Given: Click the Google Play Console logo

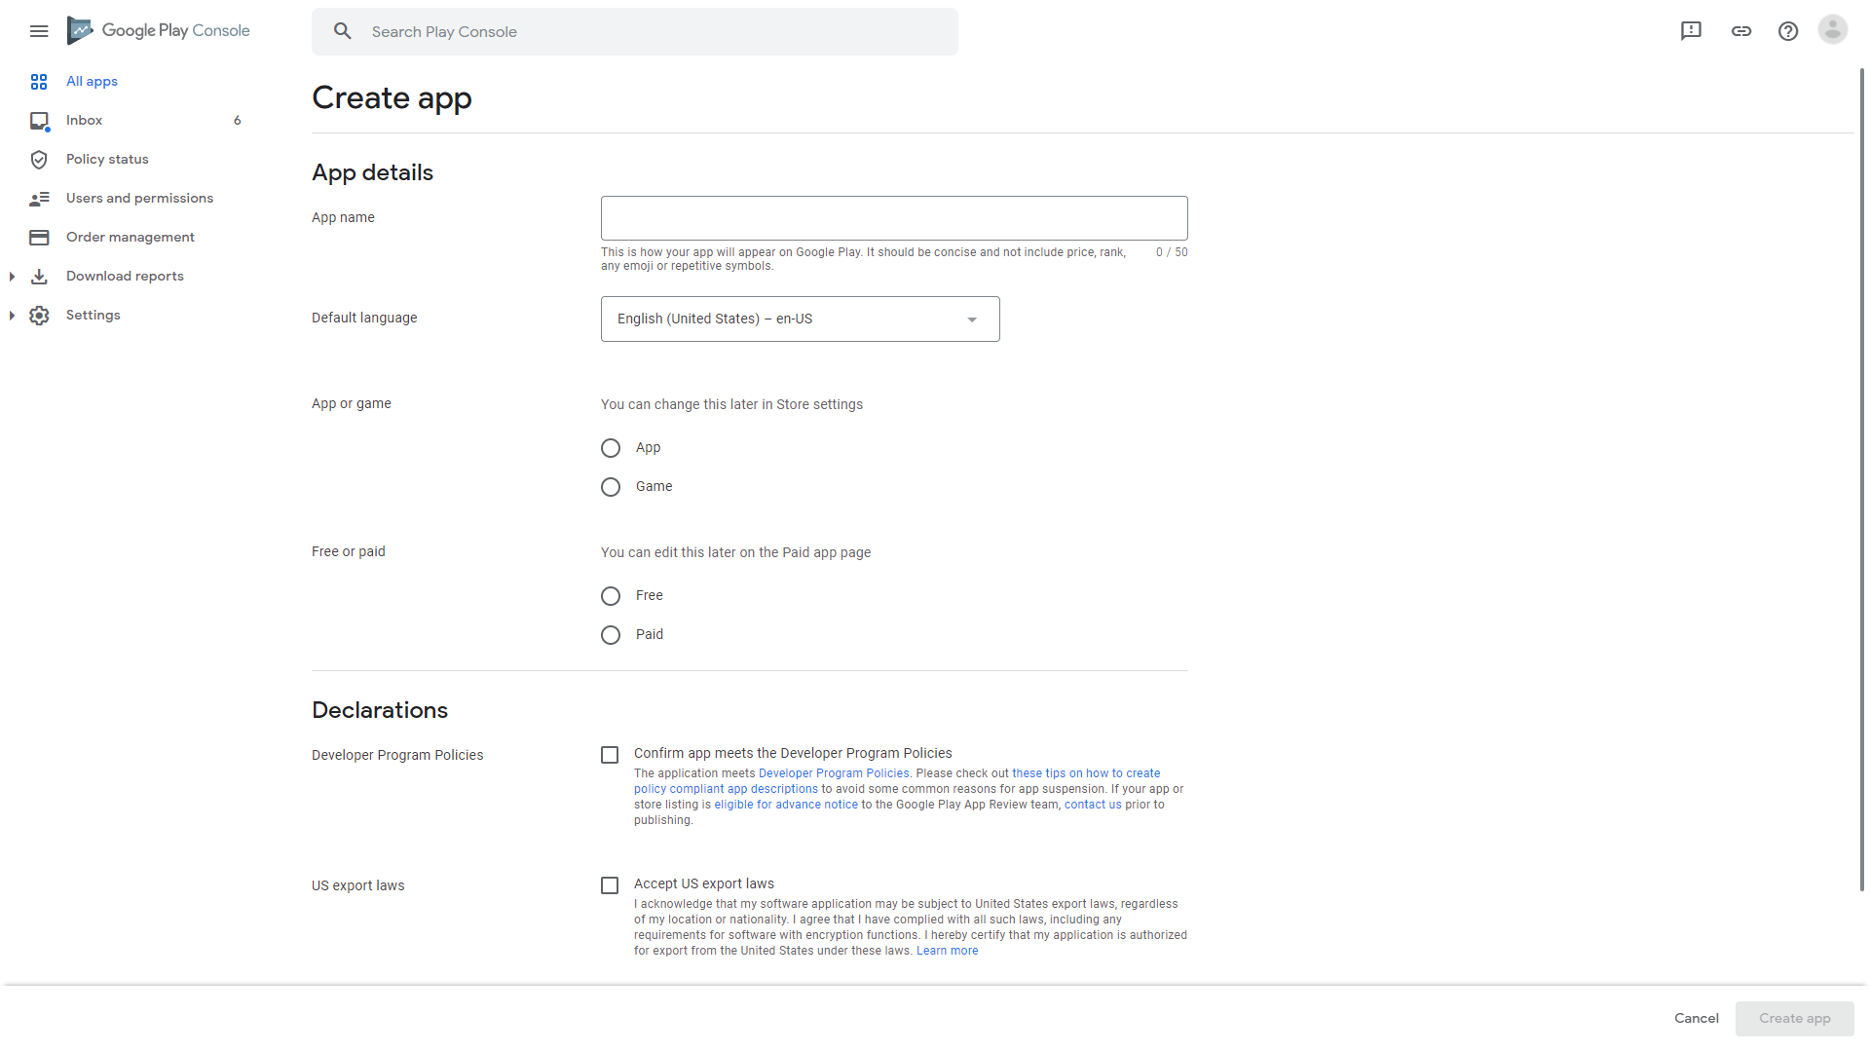Looking at the screenshot, I should click(159, 31).
